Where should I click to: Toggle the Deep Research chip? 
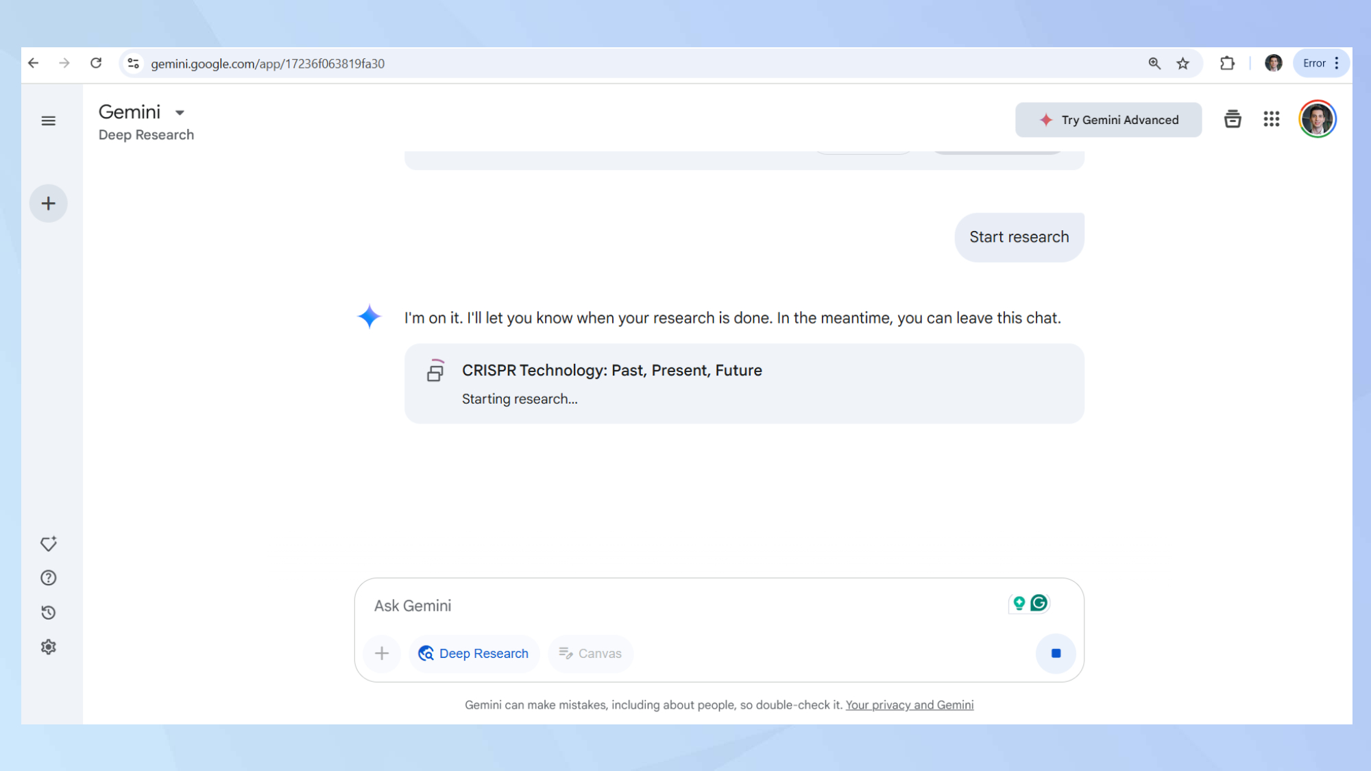click(x=474, y=653)
